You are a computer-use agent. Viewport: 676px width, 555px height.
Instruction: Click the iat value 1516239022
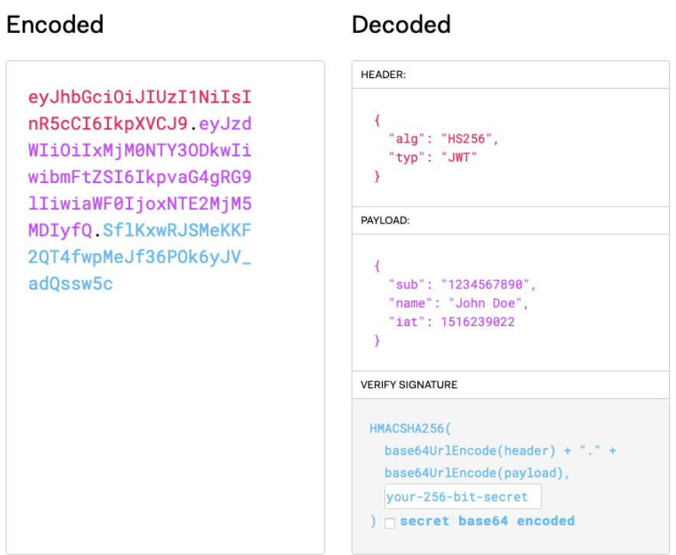pos(477,322)
